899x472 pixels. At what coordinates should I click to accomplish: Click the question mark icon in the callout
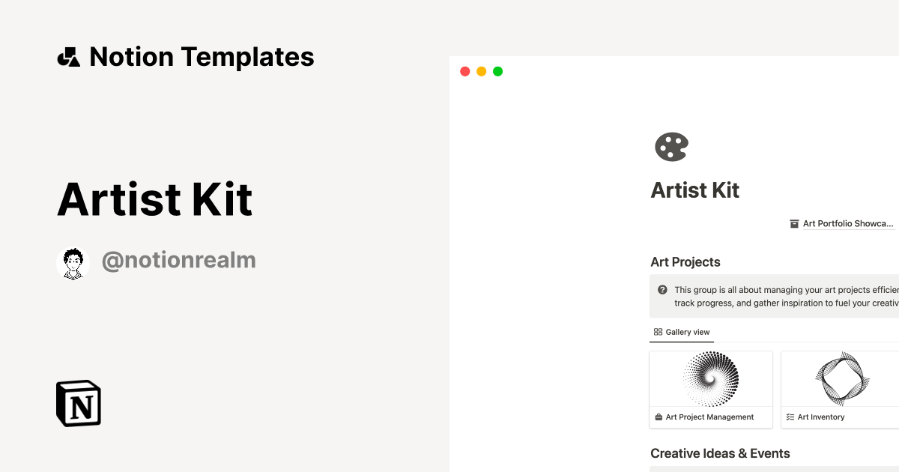pos(662,289)
